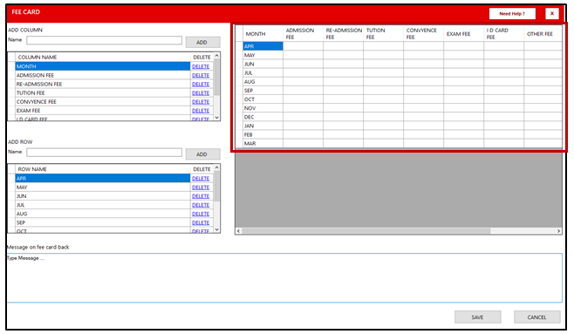Click the Add Row name field

click(104, 153)
